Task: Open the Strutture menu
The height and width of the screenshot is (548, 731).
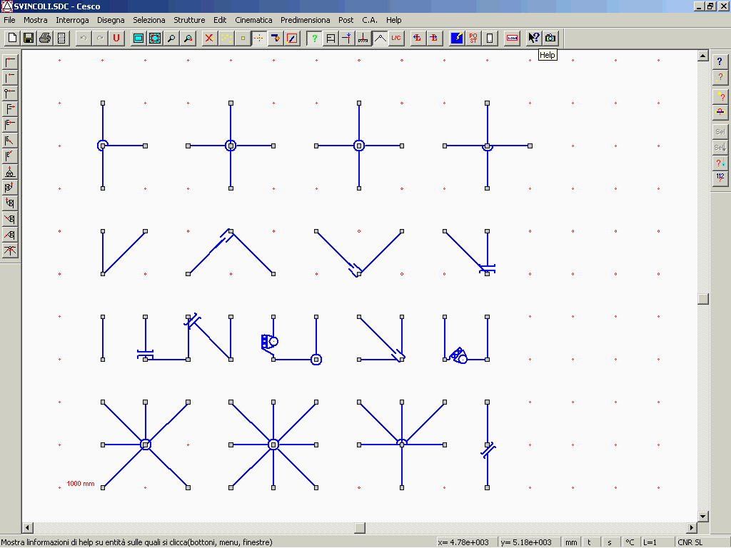Action: pos(189,20)
